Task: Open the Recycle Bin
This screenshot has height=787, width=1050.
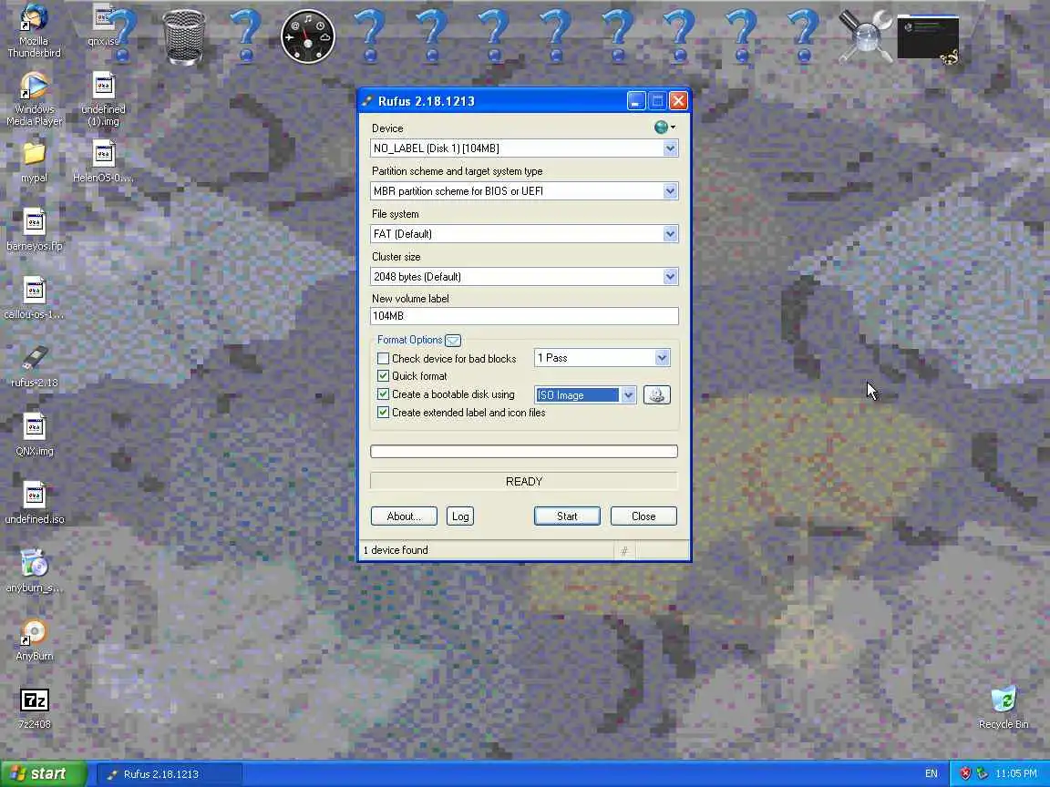Action: (x=1004, y=707)
